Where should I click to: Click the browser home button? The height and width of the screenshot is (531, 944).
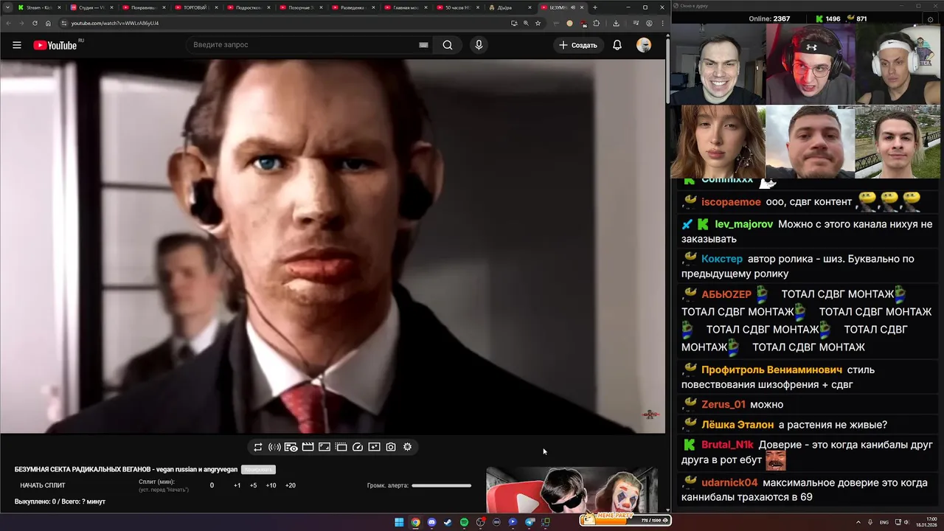pyautogui.click(x=49, y=23)
